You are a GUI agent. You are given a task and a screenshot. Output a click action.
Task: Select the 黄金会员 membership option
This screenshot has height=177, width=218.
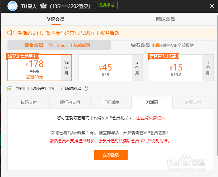(x=59, y=45)
